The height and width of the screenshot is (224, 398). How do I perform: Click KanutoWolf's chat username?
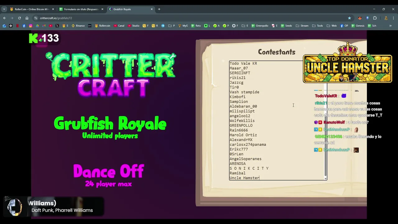pos(334,122)
